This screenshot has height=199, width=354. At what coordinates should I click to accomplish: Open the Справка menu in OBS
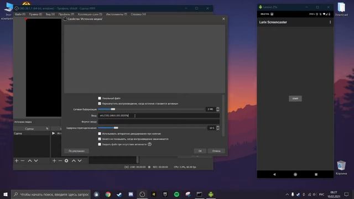tap(138, 14)
